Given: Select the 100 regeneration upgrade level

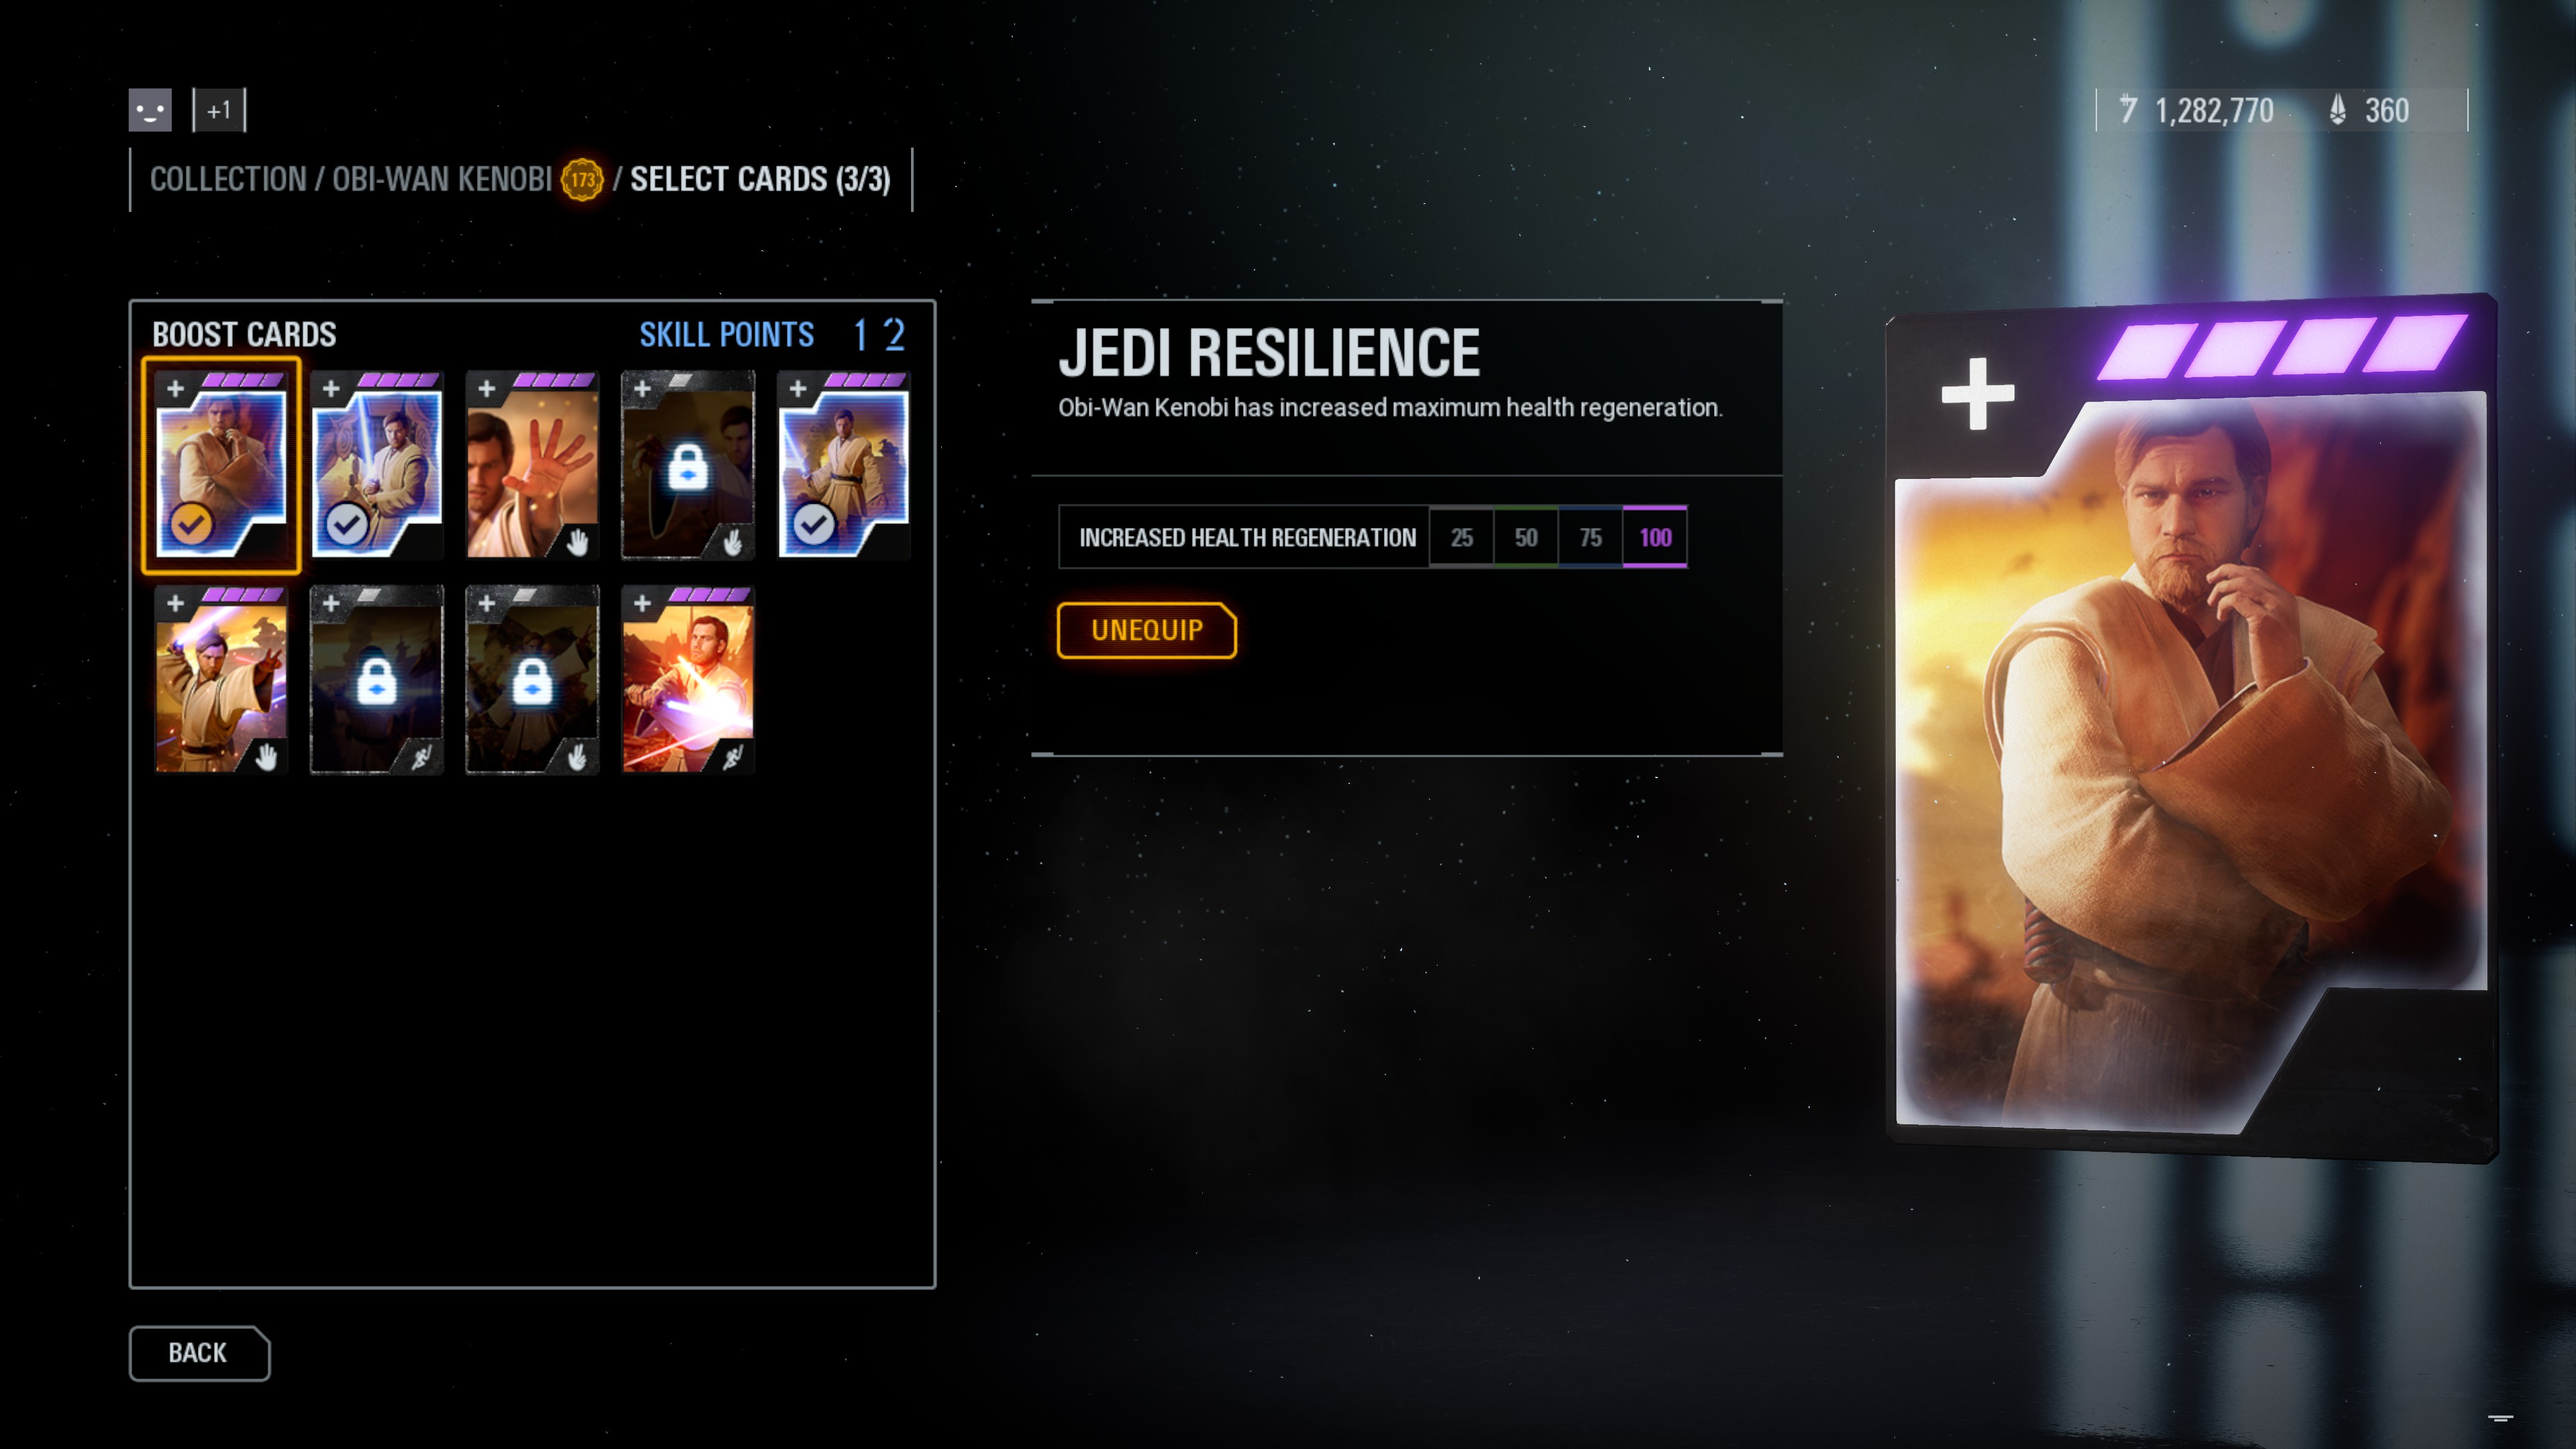Looking at the screenshot, I should click(1655, 538).
